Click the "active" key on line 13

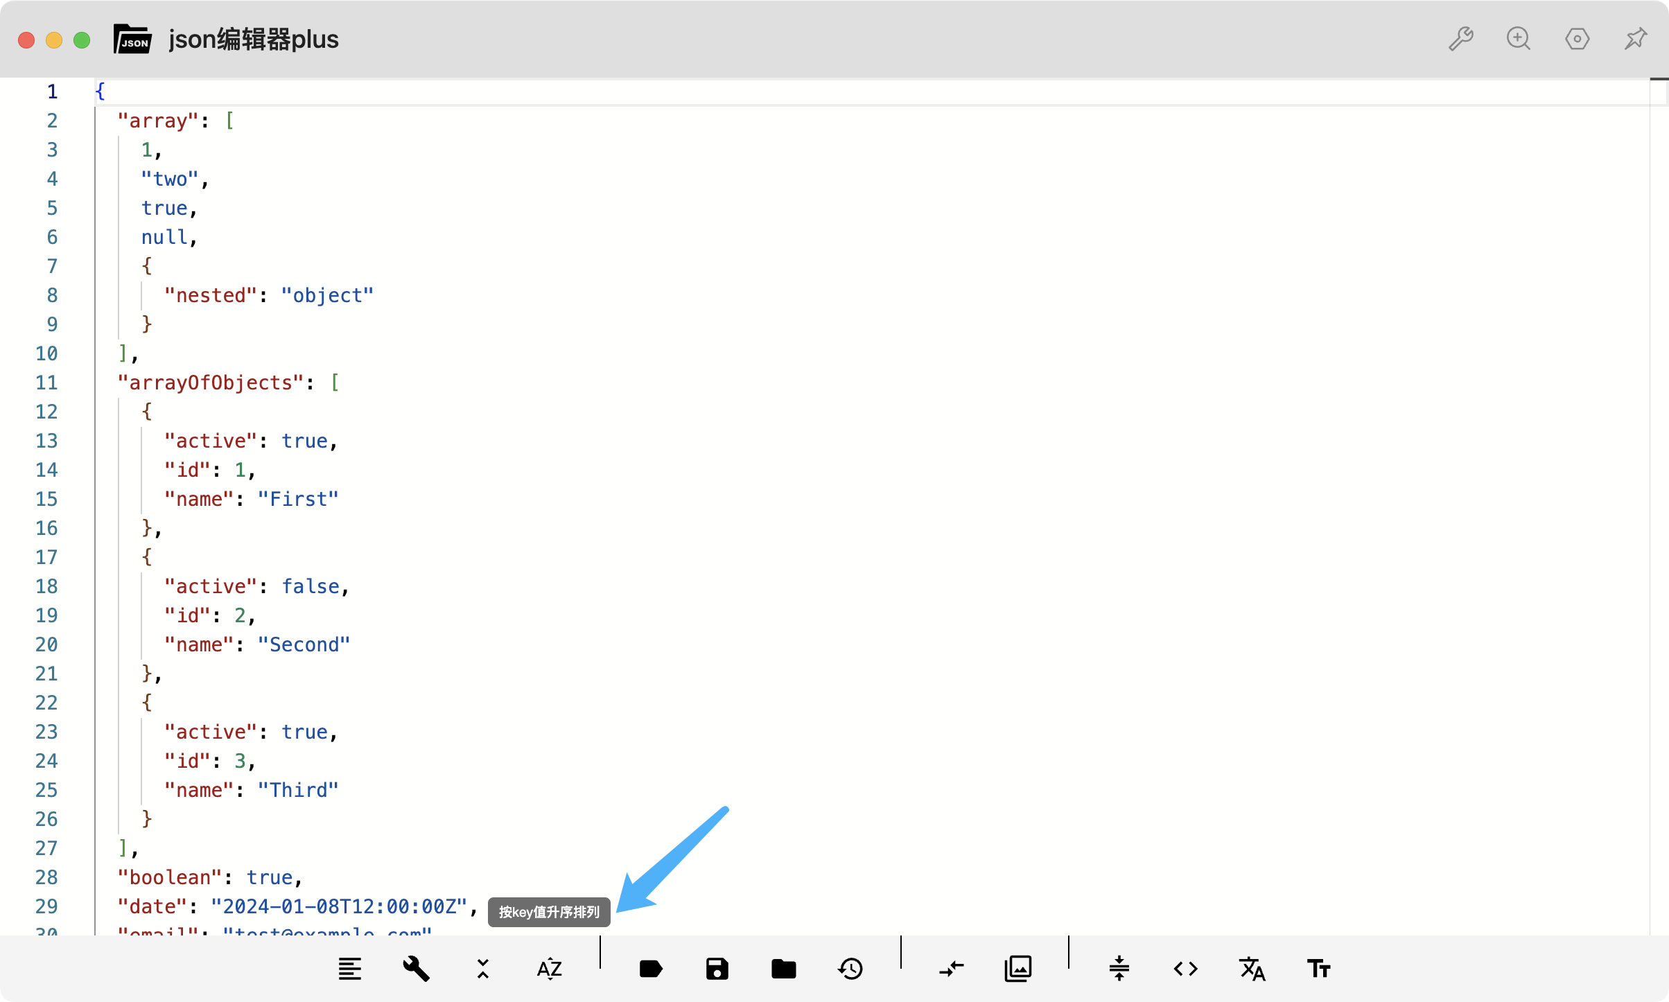point(211,441)
